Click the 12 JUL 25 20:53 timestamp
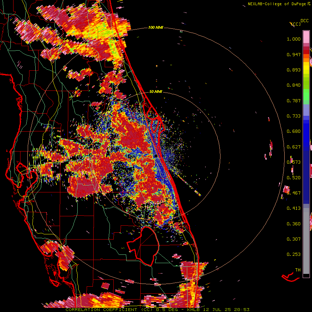This screenshot has height=312, width=312. click(x=226, y=310)
